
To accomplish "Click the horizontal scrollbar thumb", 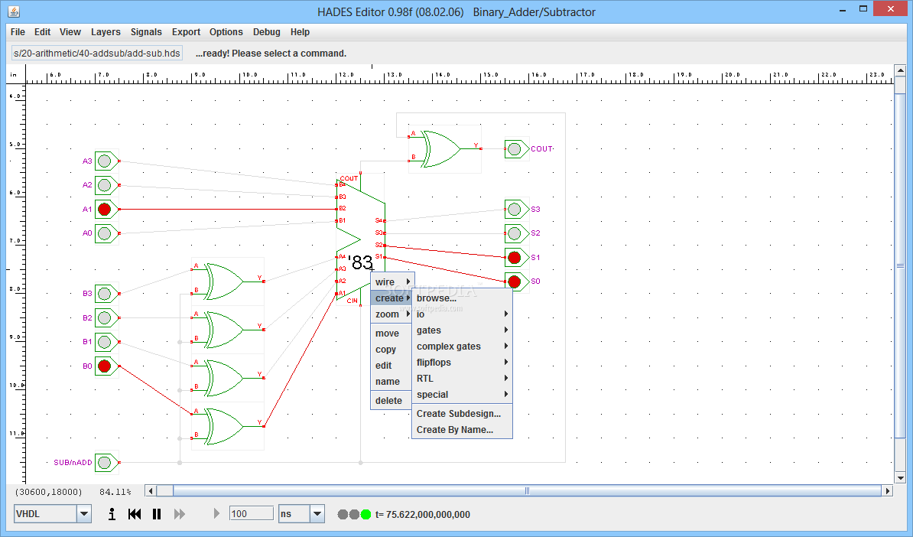I will tap(527, 491).
